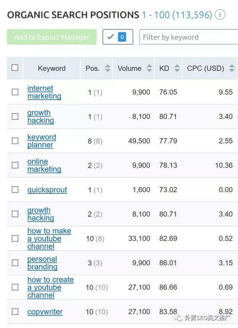Tick the copywriter row checkbox
Image resolution: width=238 pixels, height=328 pixels.
click(15, 312)
